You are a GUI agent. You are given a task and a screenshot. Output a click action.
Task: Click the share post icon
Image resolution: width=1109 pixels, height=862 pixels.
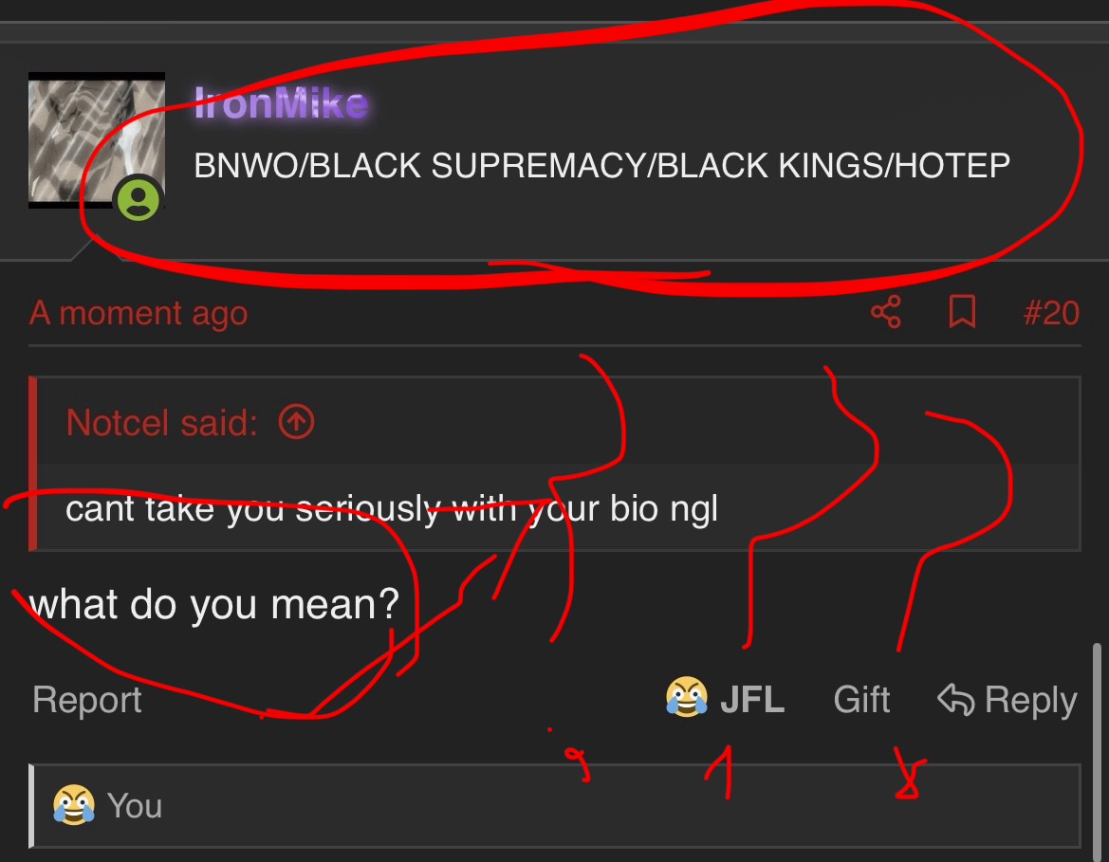(x=886, y=312)
